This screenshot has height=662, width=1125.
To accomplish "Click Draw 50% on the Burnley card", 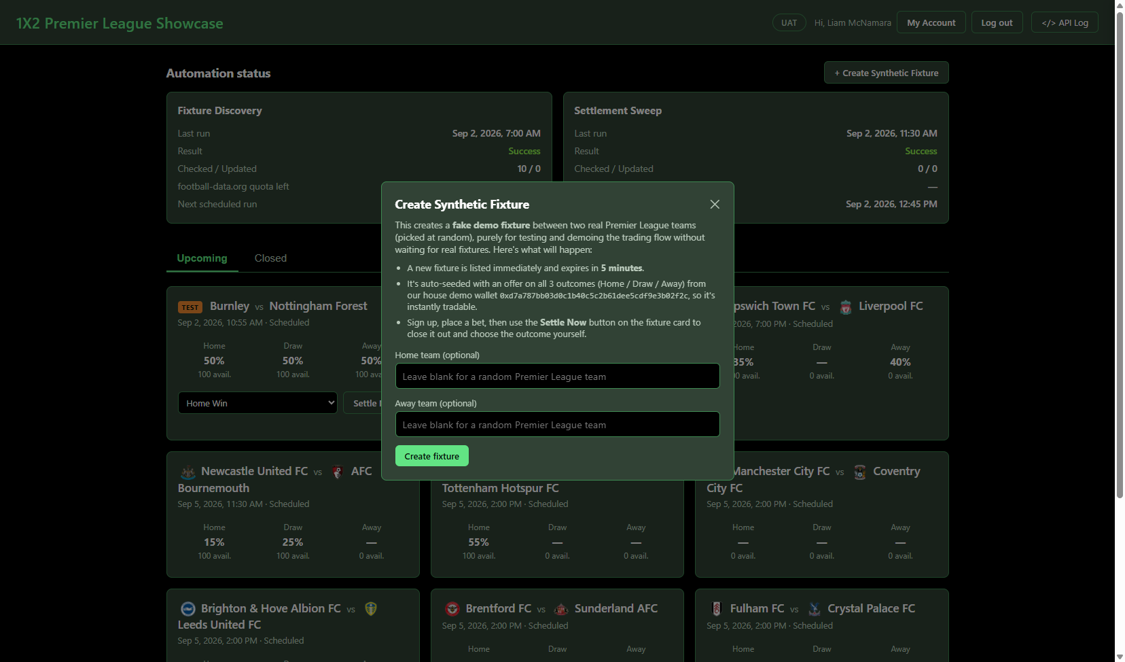I will pyautogui.click(x=293, y=360).
